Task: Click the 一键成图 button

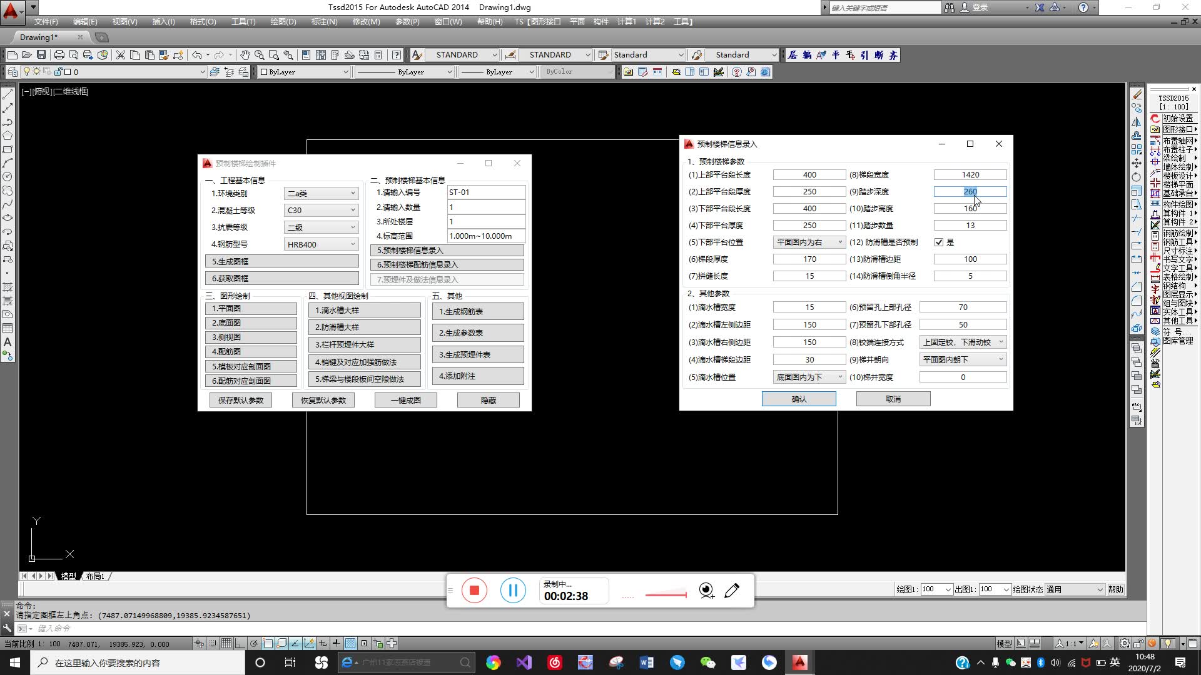Action: tap(405, 400)
